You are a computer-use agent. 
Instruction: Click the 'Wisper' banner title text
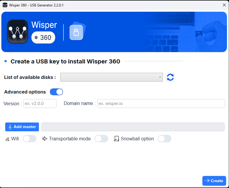(x=44, y=25)
